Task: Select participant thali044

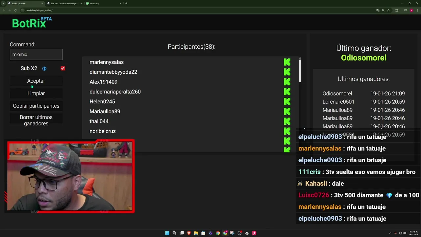Action: coord(99,121)
